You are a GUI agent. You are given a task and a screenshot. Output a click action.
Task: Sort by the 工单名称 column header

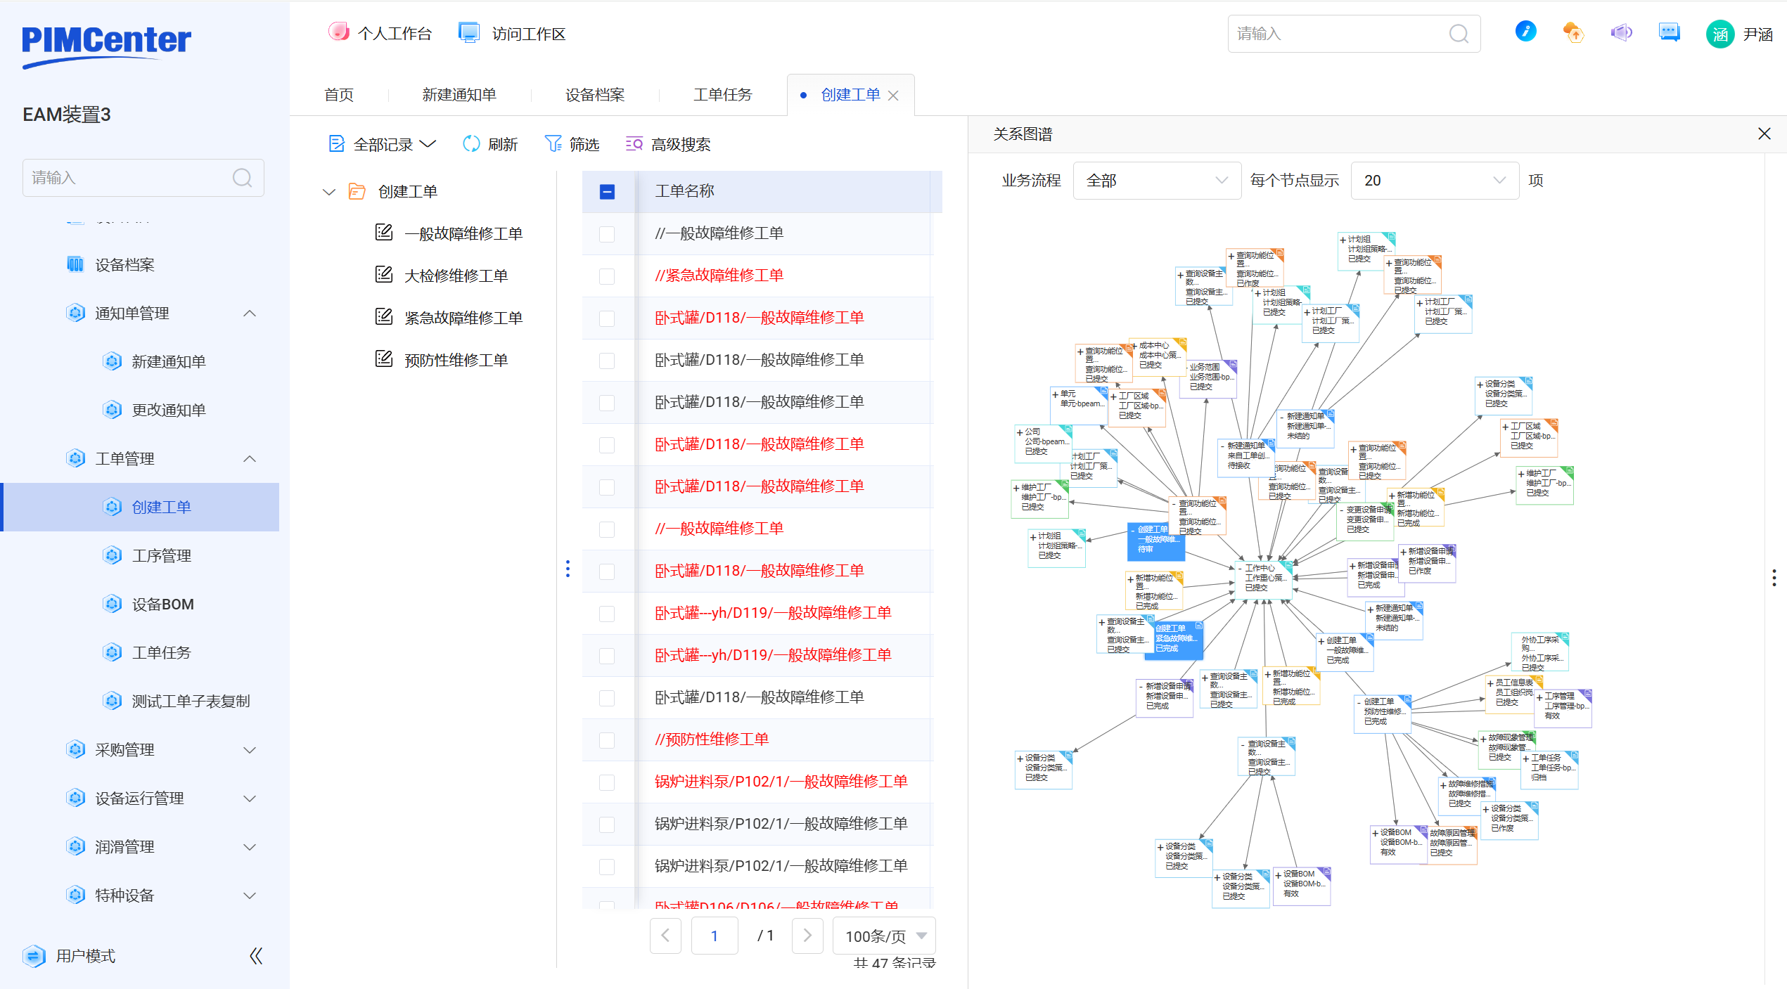point(684,191)
